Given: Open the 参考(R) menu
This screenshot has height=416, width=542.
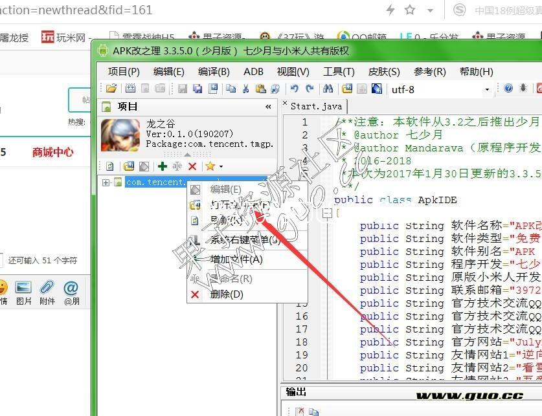Looking at the screenshot, I should pyautogui.click(x=430, y=71).
